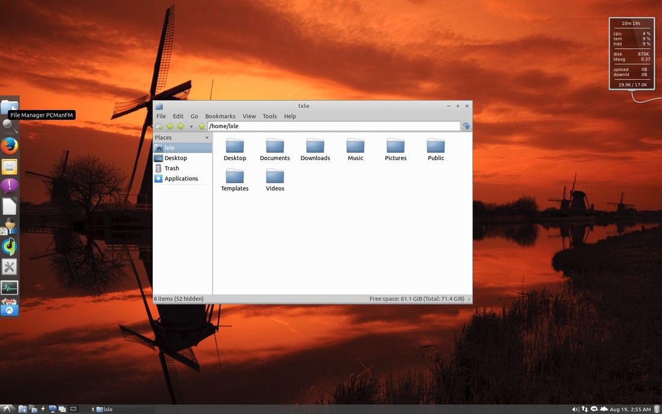Select the lxle window taskbar button
Viewport: 662px width, 414px height.
coord(122,409)
